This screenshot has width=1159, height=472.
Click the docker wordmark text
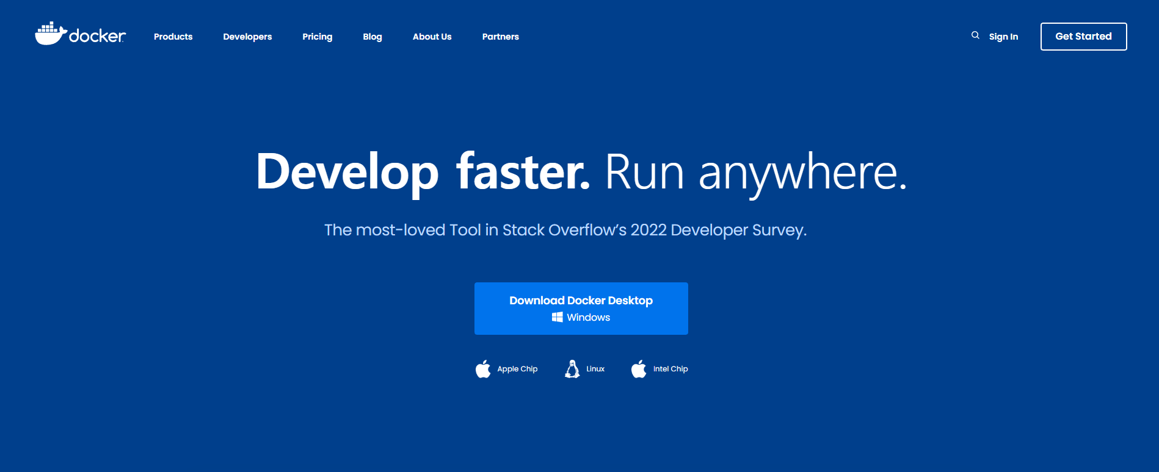(x=98, y=36)
